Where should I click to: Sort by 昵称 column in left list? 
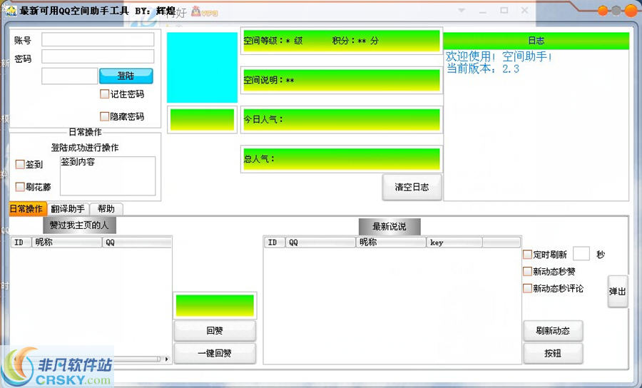pos(67,242)
